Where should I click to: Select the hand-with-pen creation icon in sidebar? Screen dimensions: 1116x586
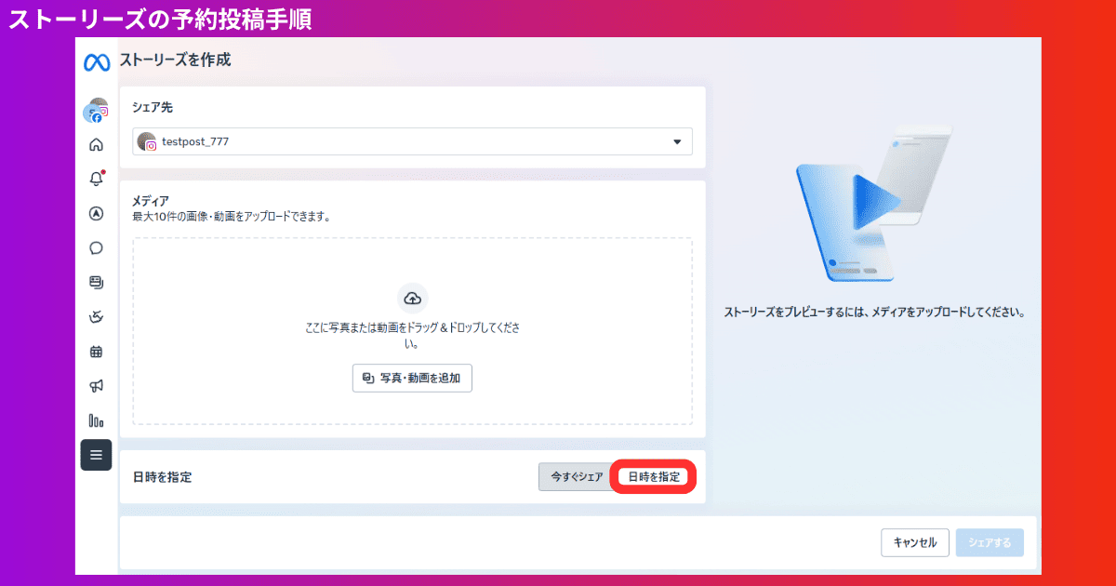(x=96, y=316)
